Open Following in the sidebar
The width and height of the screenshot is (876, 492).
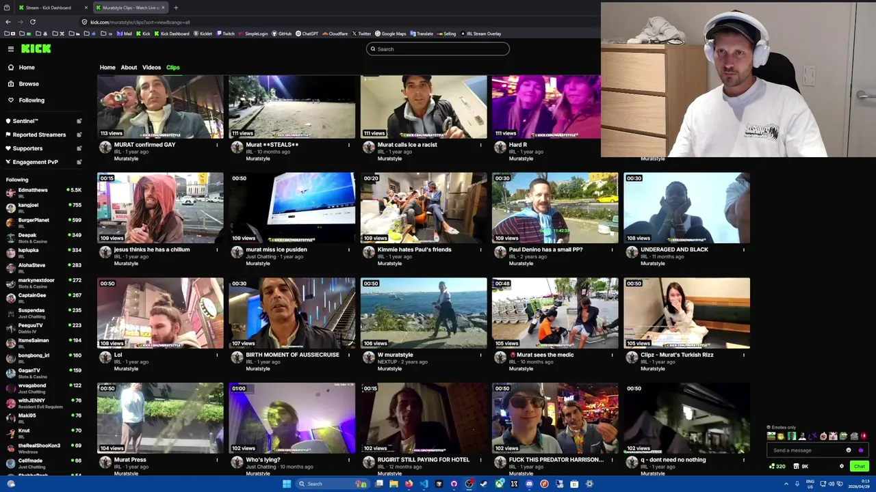(x=31, y=100)
